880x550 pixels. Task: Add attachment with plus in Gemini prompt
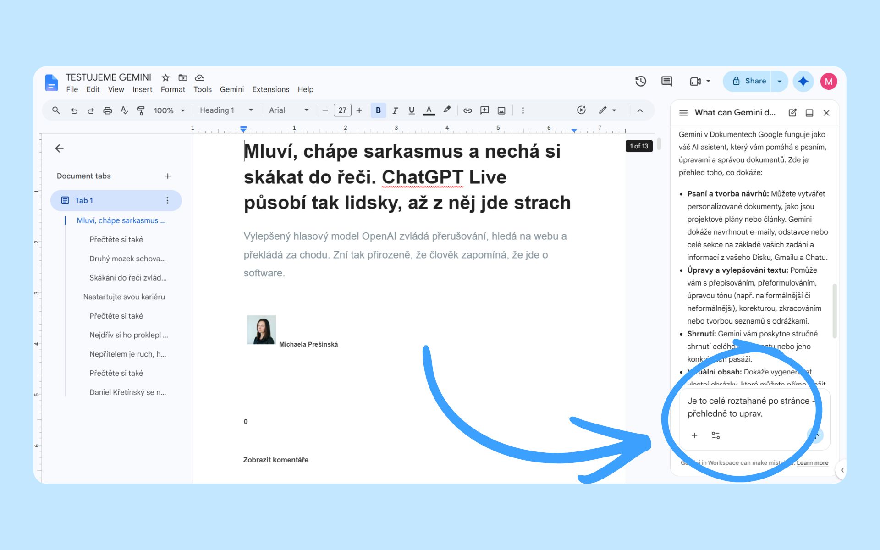[694, 435]
